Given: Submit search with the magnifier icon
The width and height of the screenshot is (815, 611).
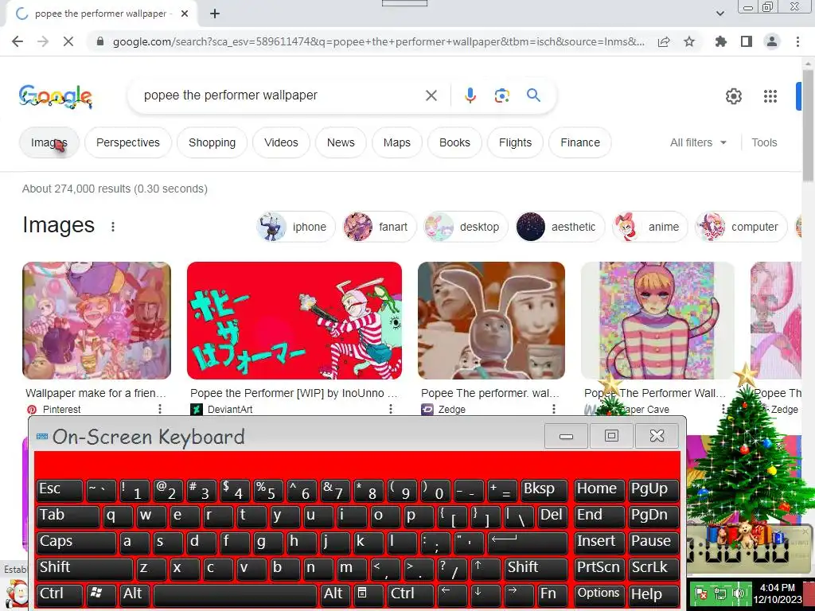Looking at the screenshot, I should click(x=533, y=95).
